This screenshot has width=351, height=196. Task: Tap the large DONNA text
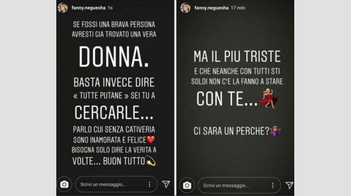114,57
